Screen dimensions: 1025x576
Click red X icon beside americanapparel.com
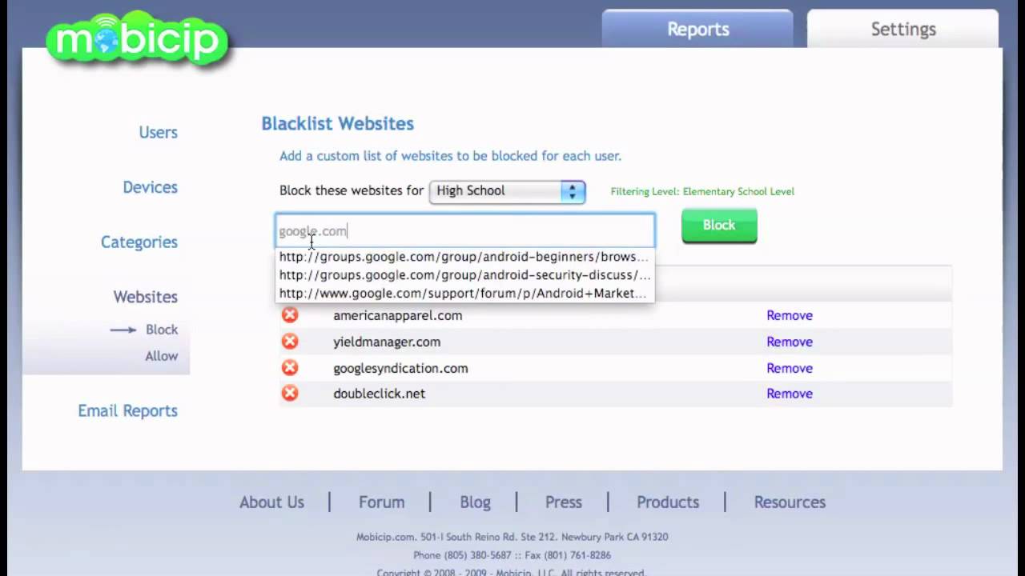pos(290,315)
